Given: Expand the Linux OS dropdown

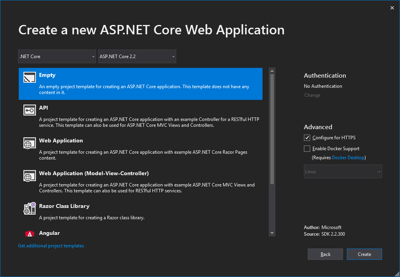Looking at the screenshot, I should click(343, 172).
